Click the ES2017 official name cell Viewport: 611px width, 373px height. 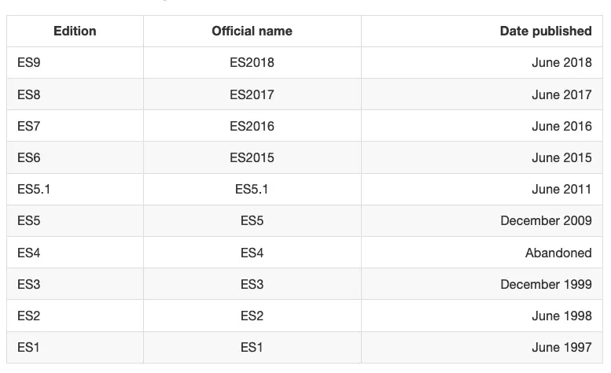click(252, 94)
